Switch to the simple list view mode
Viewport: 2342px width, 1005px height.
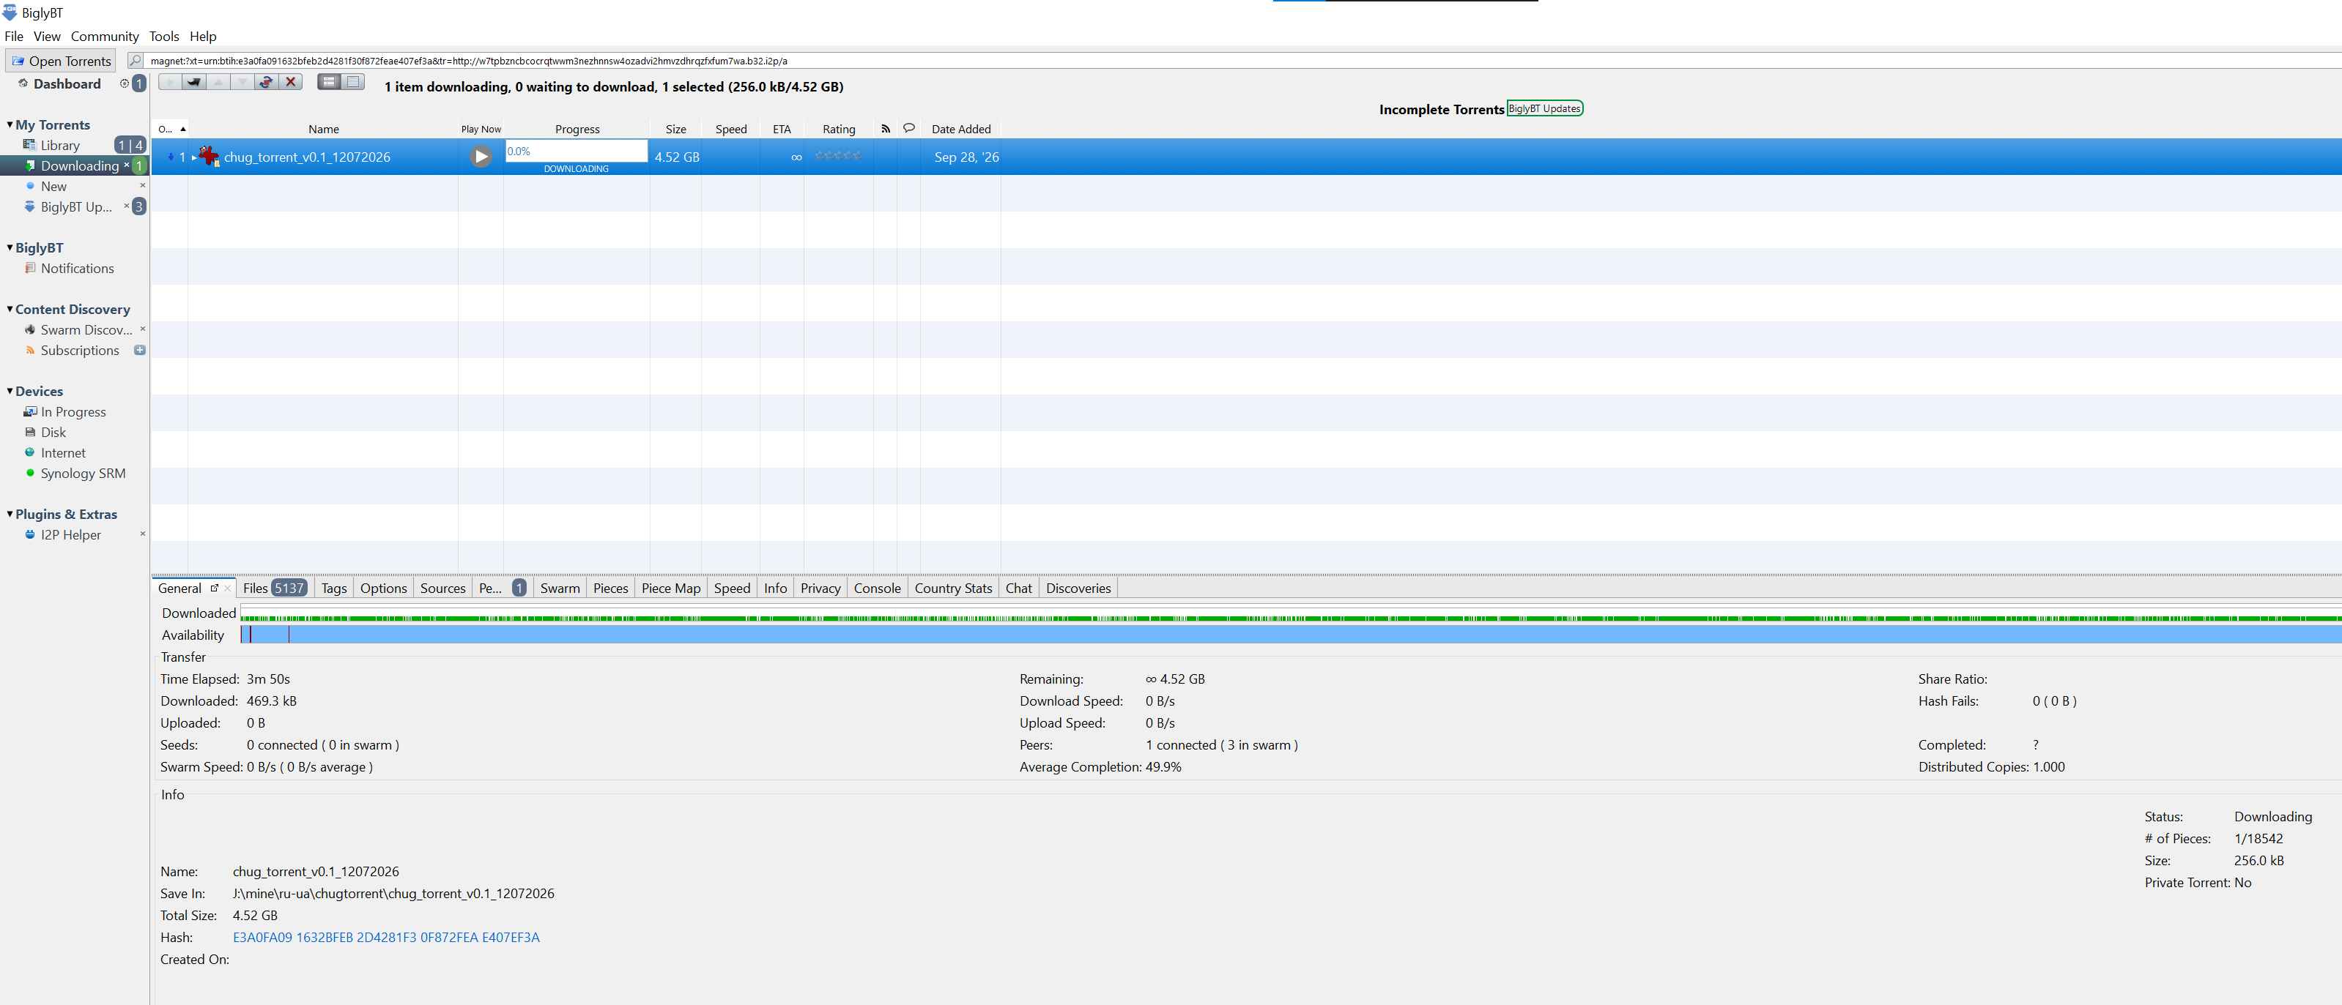353,82
